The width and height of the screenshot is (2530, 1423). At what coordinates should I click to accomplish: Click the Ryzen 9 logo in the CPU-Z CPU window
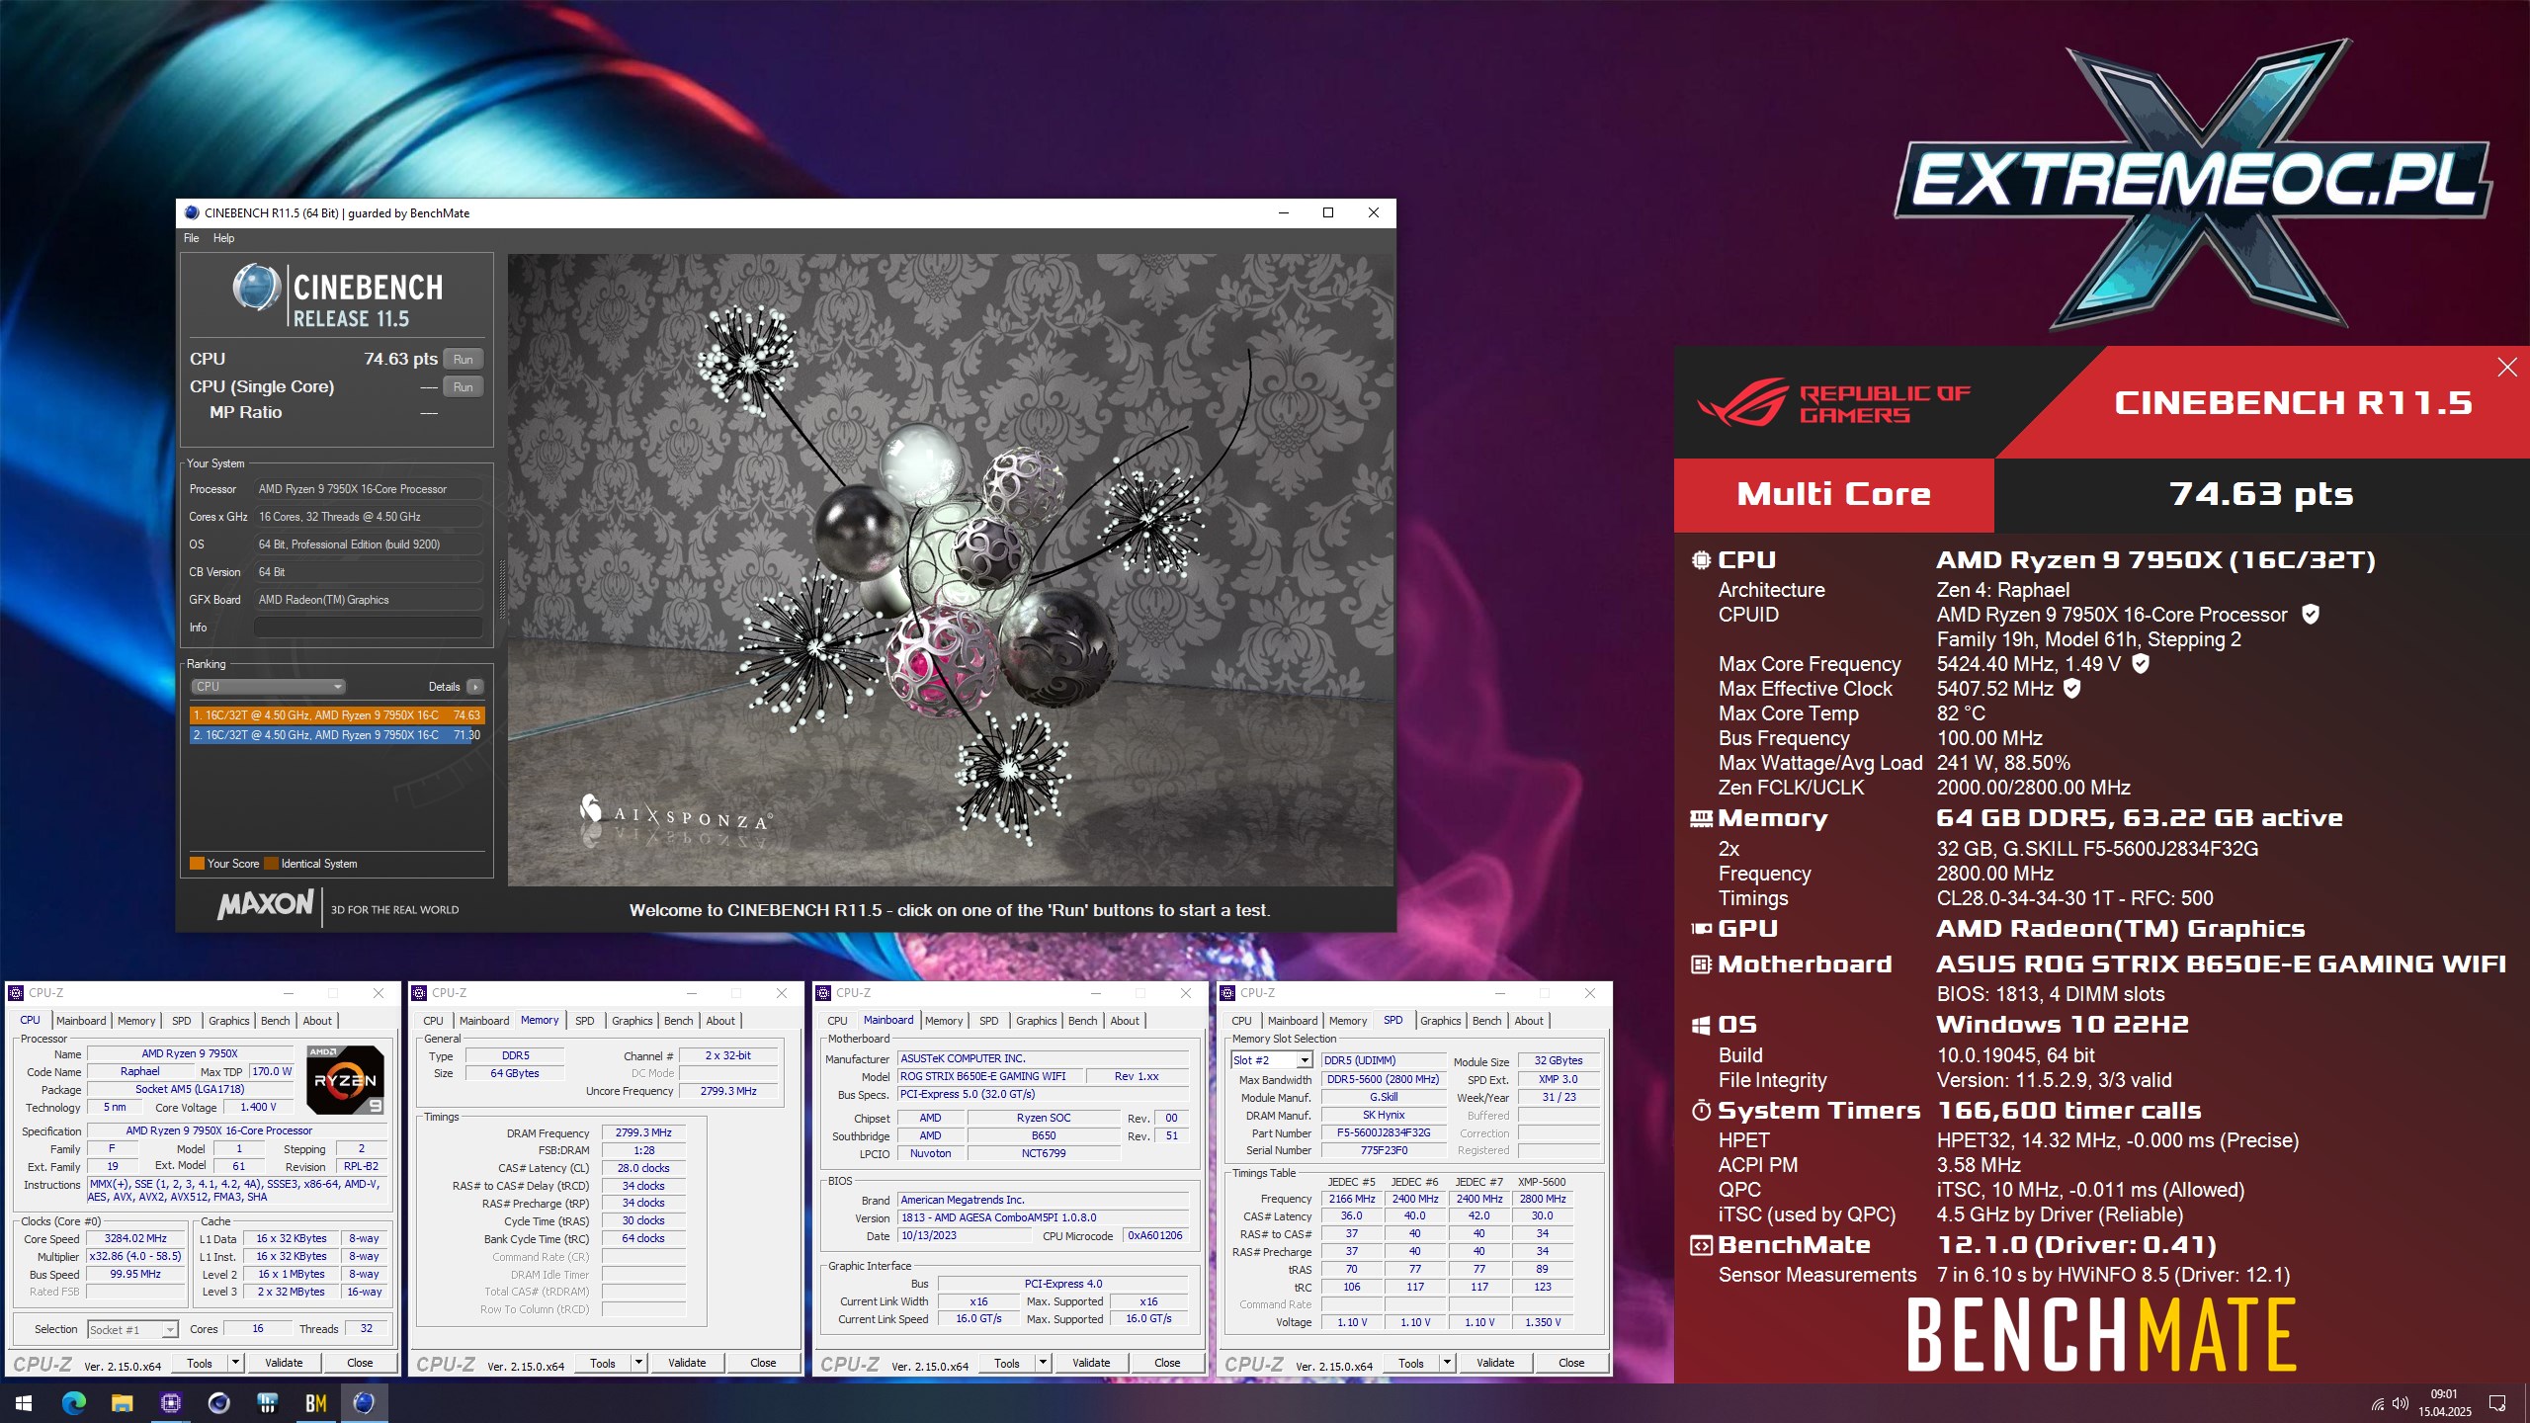[x=345, y=1079]
